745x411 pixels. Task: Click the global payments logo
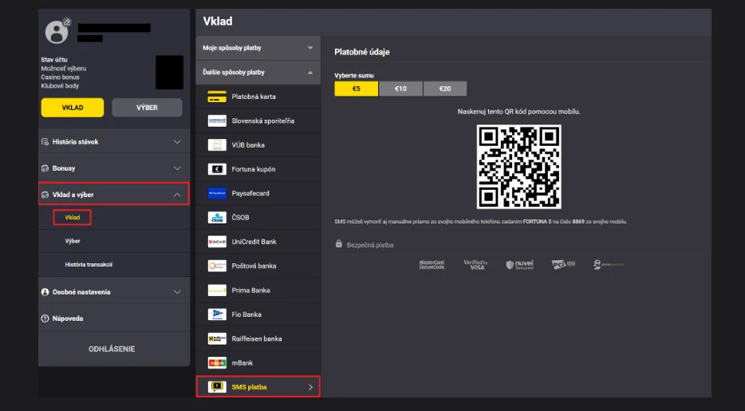pos(609,265)
